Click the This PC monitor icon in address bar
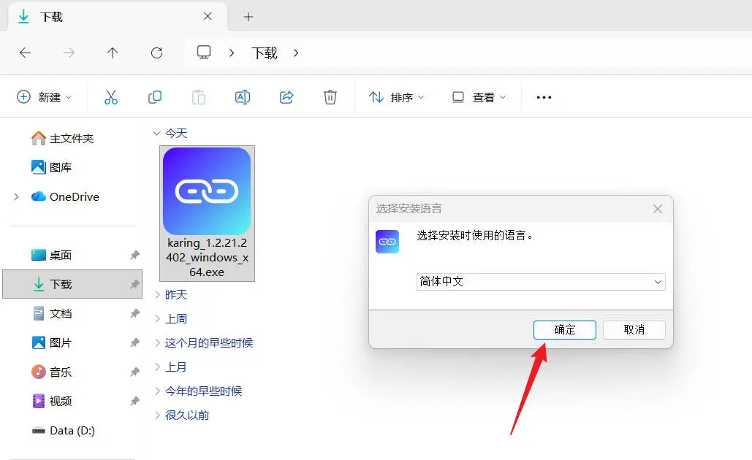This screenshot has height=460, width=752. tap(204, 52)
